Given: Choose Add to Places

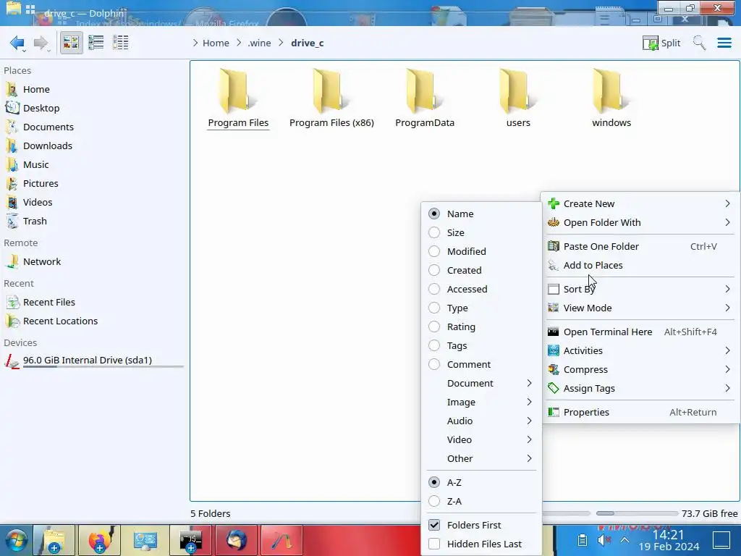Looking at the screenshot, I should click(640, 265).
